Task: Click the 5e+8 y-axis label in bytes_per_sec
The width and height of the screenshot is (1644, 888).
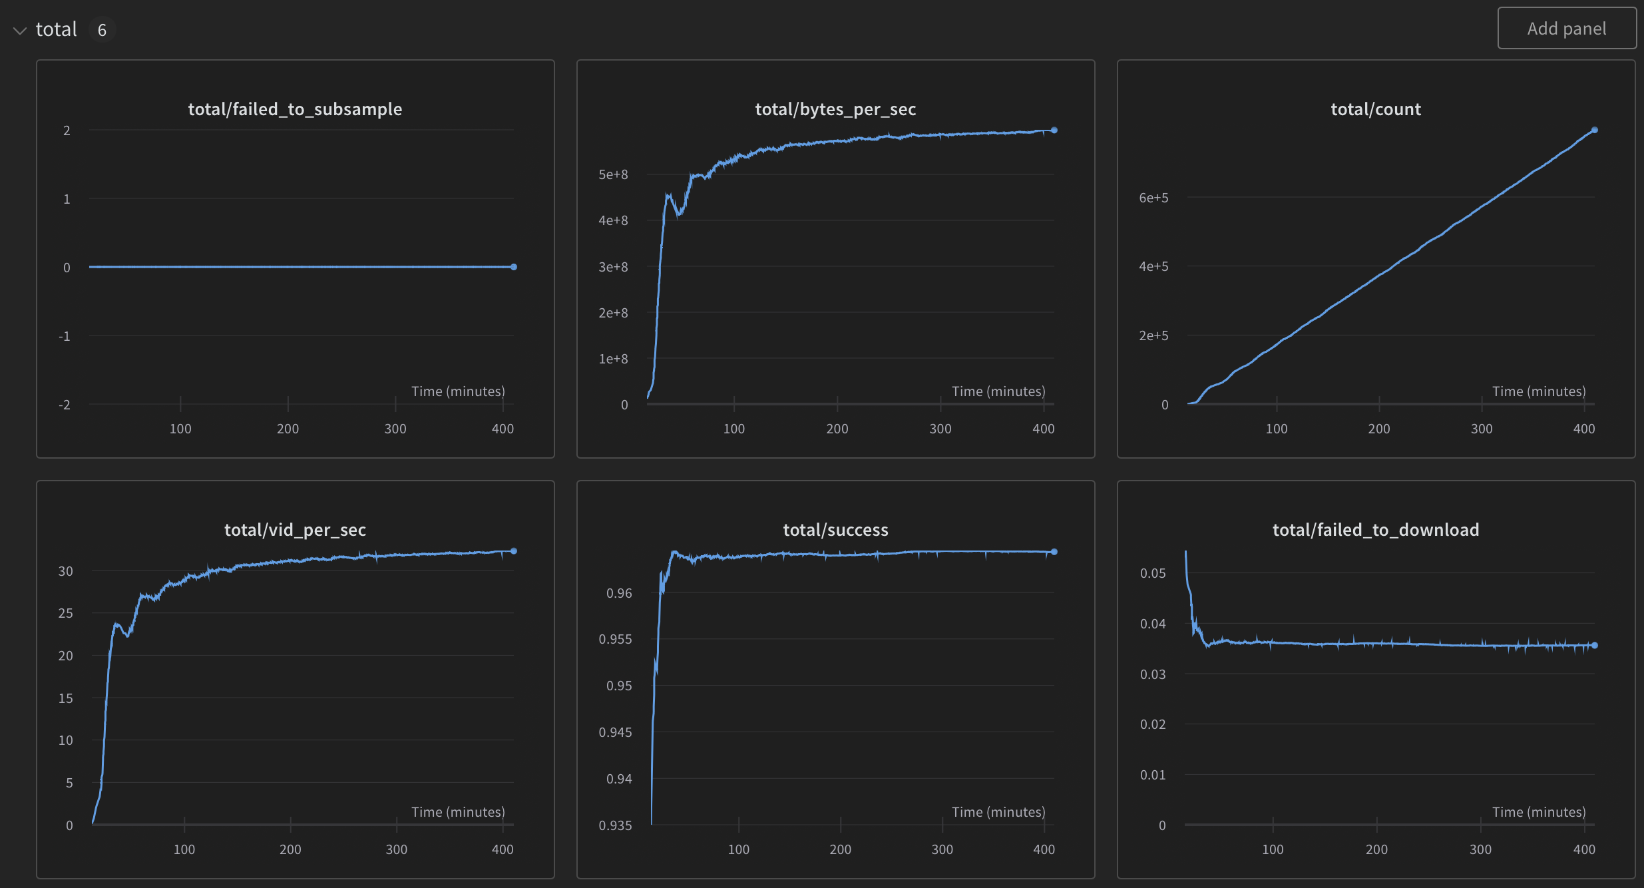Action: click(613, 174)
